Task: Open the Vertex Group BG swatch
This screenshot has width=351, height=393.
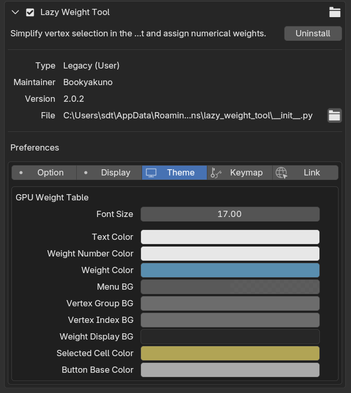Action: point(230,303)
